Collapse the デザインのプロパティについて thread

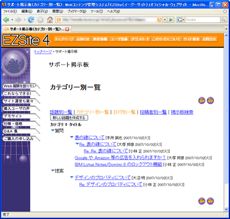click(x=72, y=177)
